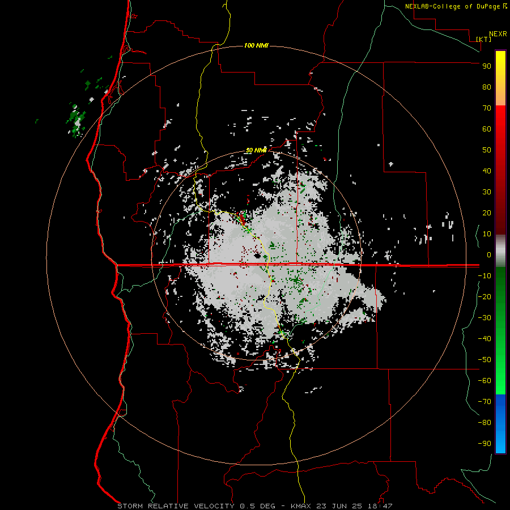Click the NEXLAB-College of DuPage title text
Screen dimensions: 510x510
tap(453, 6)
